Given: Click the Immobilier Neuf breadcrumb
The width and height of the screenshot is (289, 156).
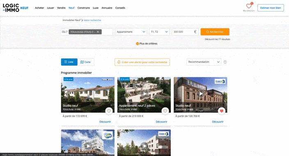Looking at the screenshot, I should click(71, 20).
